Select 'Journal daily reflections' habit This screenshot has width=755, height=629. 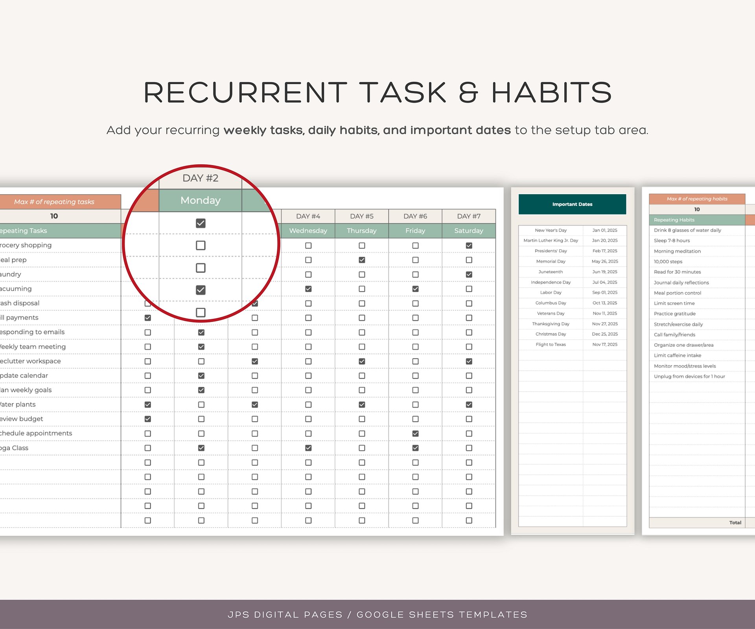697,283
